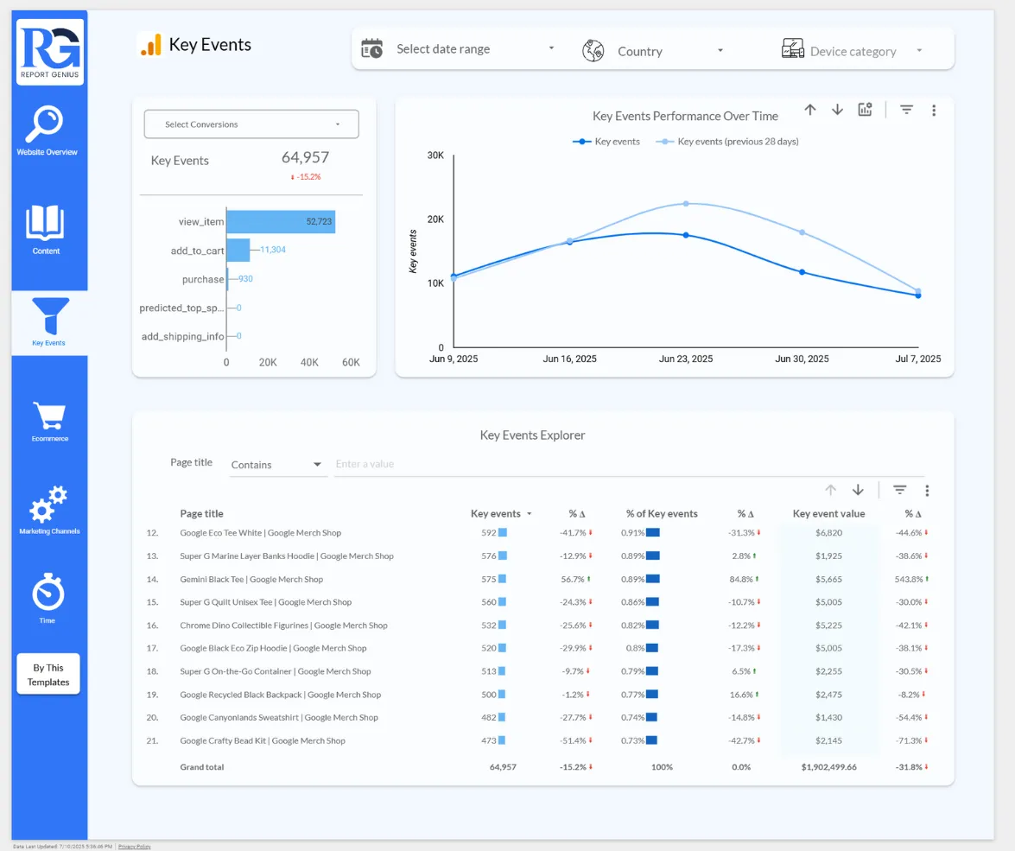Select Google Crafty Bead Kit row
Image resolution: width=1015 pixels, height=851 pixels.
coord(536,740)
